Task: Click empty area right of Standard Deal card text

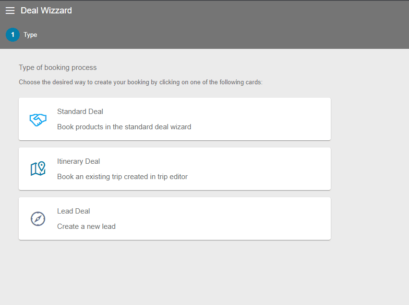Action: [261, 119]
